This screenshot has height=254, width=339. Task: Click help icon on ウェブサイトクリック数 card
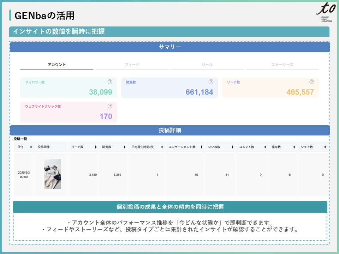[x=110, y=106]
